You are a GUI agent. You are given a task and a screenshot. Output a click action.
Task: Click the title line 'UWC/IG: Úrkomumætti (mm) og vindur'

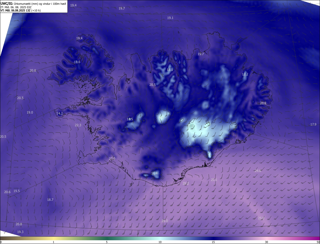click(x=33, y=3)
